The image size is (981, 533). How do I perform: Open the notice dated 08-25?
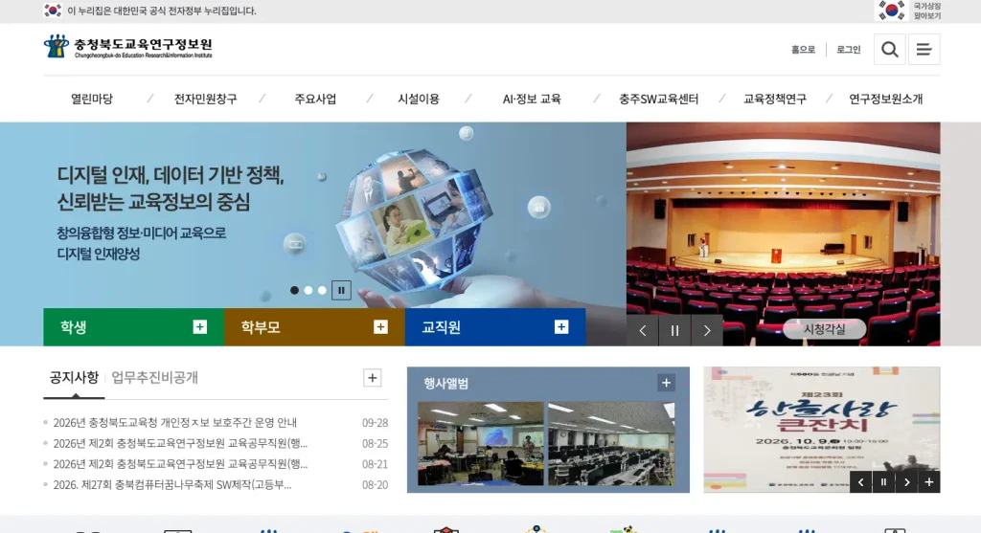[180, 443]
